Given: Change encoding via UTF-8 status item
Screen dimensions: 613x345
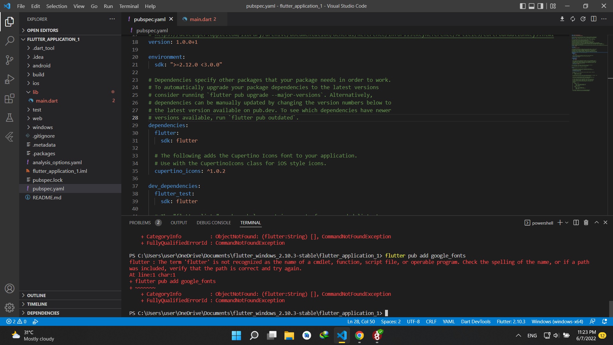Looking at the screenshot, I should (x=413, y=322).
